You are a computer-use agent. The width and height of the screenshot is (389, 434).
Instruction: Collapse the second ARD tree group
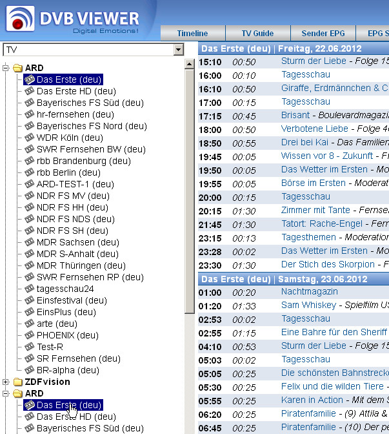(x=6, y=393)
